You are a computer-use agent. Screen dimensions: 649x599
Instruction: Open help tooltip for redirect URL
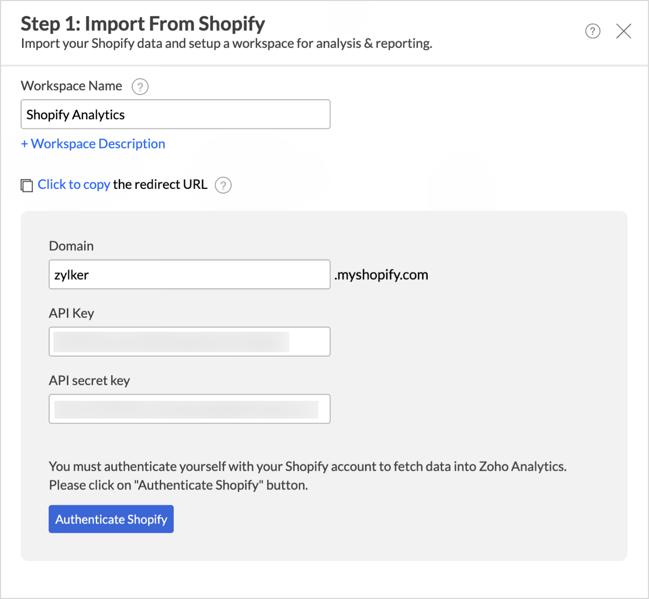tap(223, 185)
